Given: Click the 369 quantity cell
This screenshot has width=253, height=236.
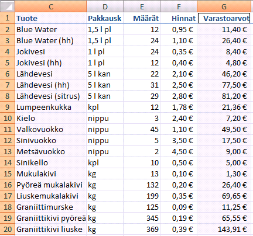Looking at the screenshot, I should (x=142, y=229).
